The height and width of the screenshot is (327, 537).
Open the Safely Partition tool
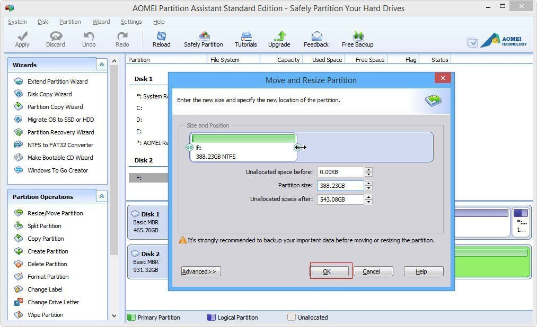tap(204, 39)
